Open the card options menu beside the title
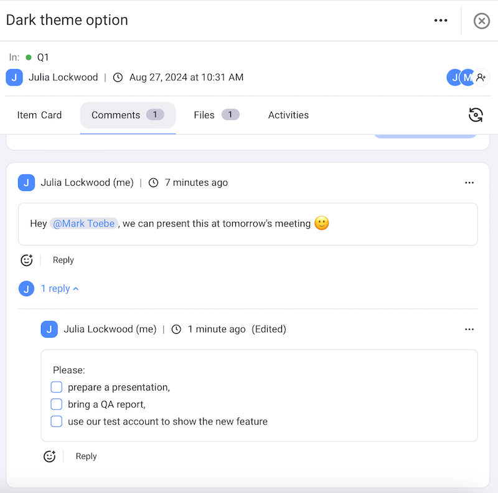 (x=441, y=21)
